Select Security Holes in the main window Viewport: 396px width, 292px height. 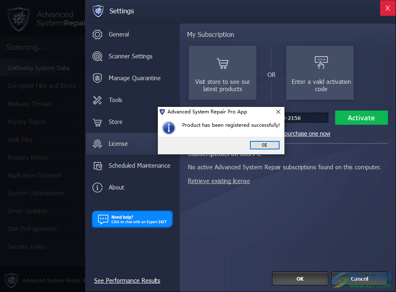coord(43,247)
